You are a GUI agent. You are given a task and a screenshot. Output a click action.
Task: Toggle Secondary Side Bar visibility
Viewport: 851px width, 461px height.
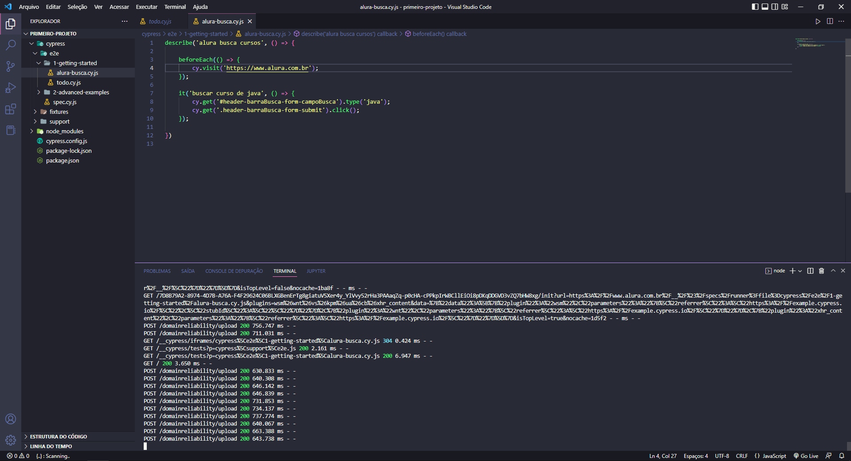[775, 7]
